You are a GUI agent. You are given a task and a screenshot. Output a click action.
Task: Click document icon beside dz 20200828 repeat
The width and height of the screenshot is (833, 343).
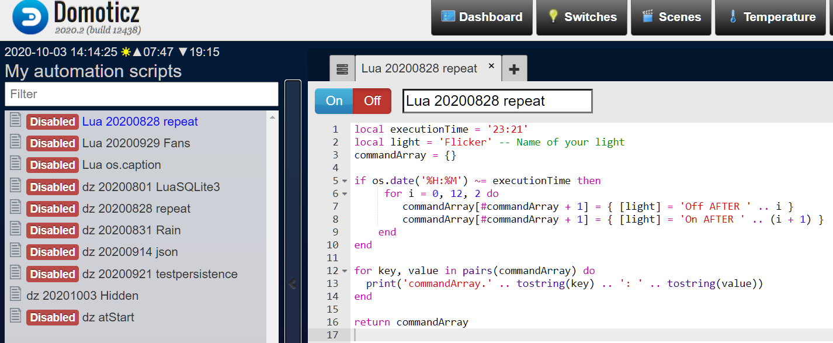coord(16,208)
